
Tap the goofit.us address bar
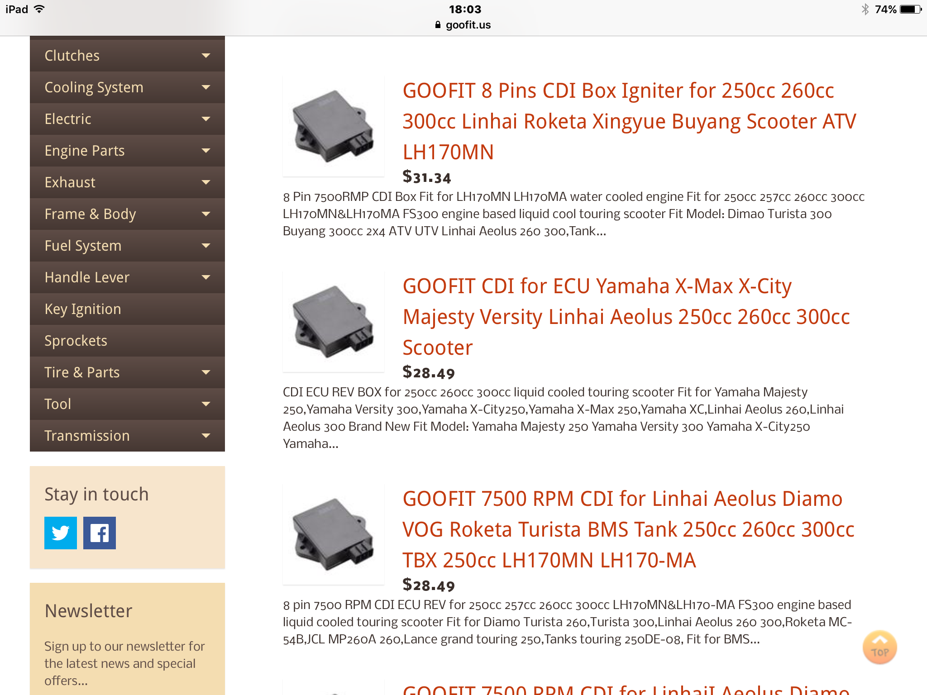pyautogui.click(x=463, y=25)
